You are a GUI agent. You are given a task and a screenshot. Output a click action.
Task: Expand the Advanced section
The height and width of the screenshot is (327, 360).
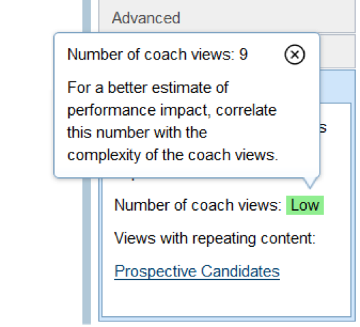(227, 16)
